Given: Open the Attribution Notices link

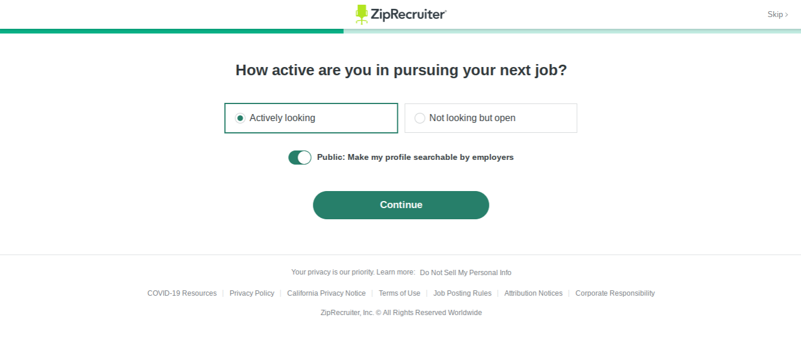Looking at the screenshot, I should coord(534,293).
